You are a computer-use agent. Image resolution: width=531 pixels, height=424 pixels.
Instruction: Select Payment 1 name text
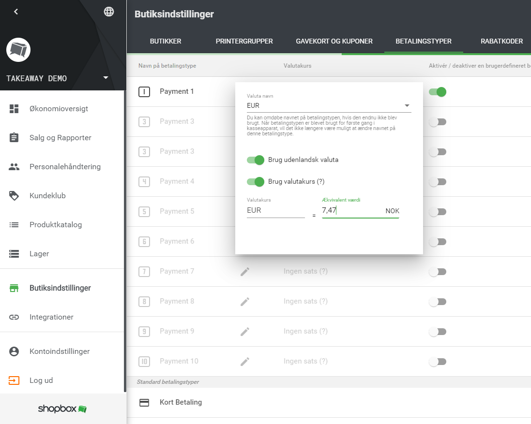click(x=177, y=92)
